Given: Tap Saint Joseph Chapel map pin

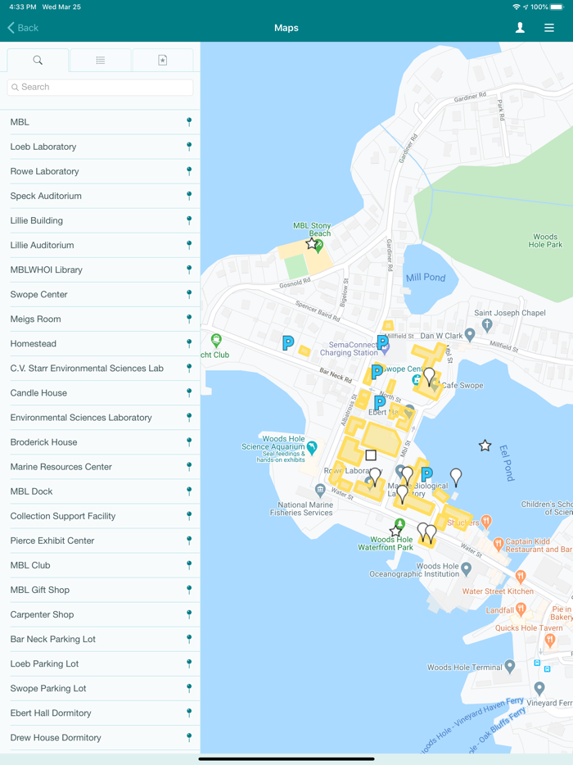Looking at the screenshot, I should 487,324.
